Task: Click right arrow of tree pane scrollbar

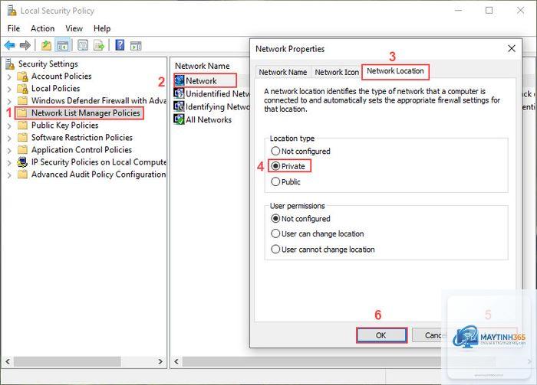Action: tap(160, 361)
